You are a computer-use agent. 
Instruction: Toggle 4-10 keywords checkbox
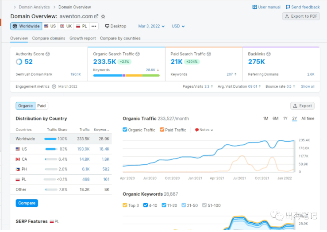click(146, 205)
